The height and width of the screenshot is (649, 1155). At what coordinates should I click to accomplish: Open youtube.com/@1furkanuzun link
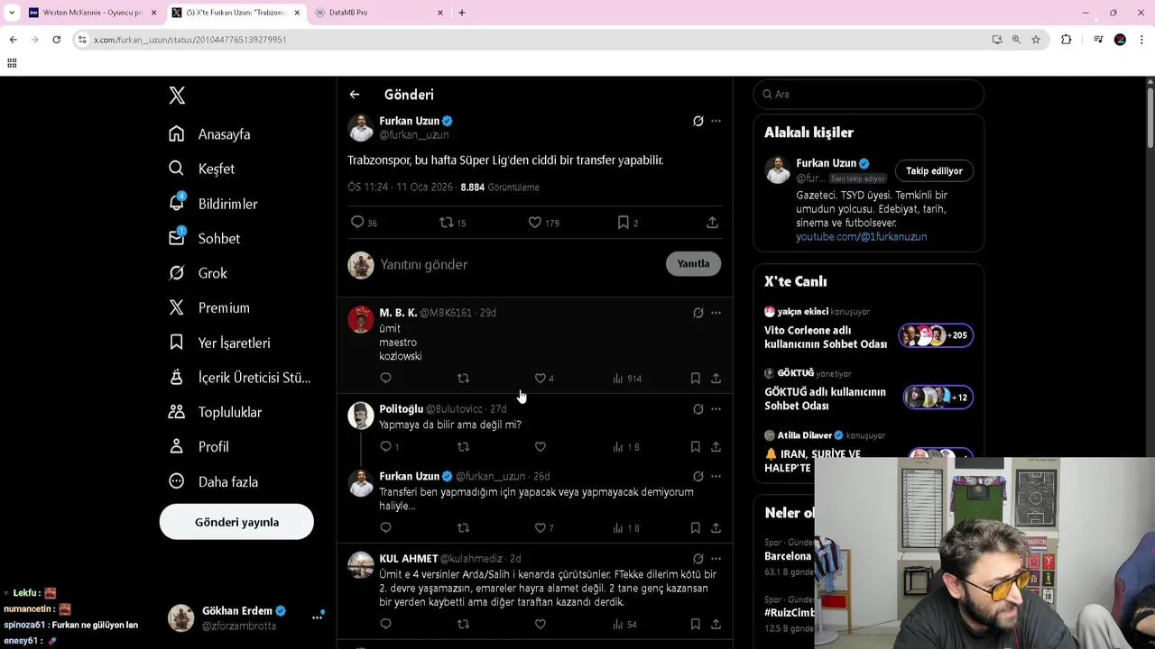coord(861,237)
